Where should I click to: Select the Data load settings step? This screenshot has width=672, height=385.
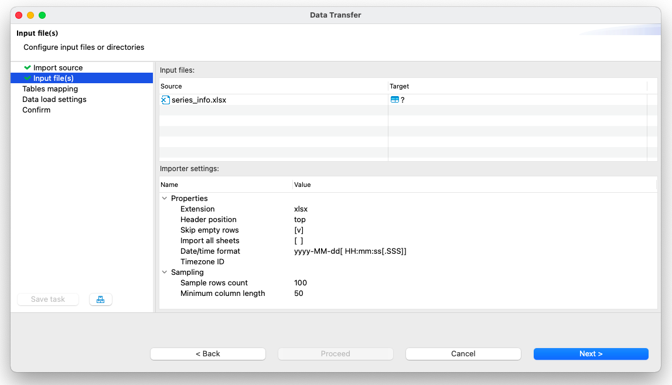[54, 99]
